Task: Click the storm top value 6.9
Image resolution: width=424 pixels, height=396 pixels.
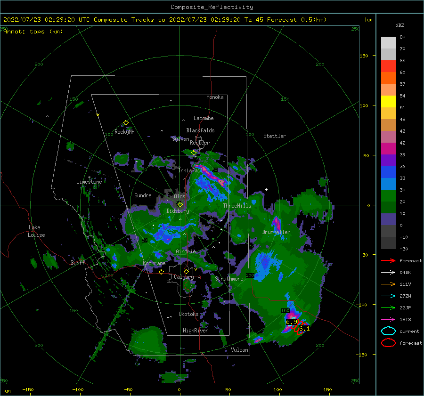Action: tap(292, 322)
